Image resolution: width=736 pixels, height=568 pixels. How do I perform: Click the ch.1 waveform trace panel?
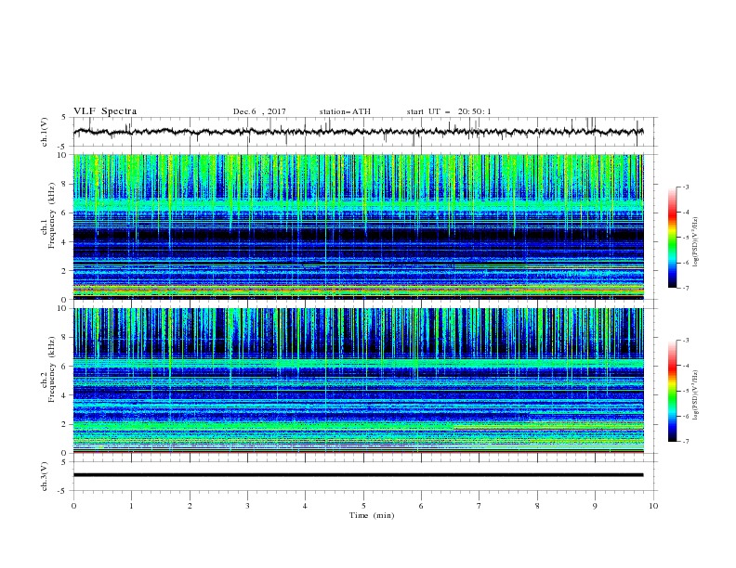(x=364, y=132)
